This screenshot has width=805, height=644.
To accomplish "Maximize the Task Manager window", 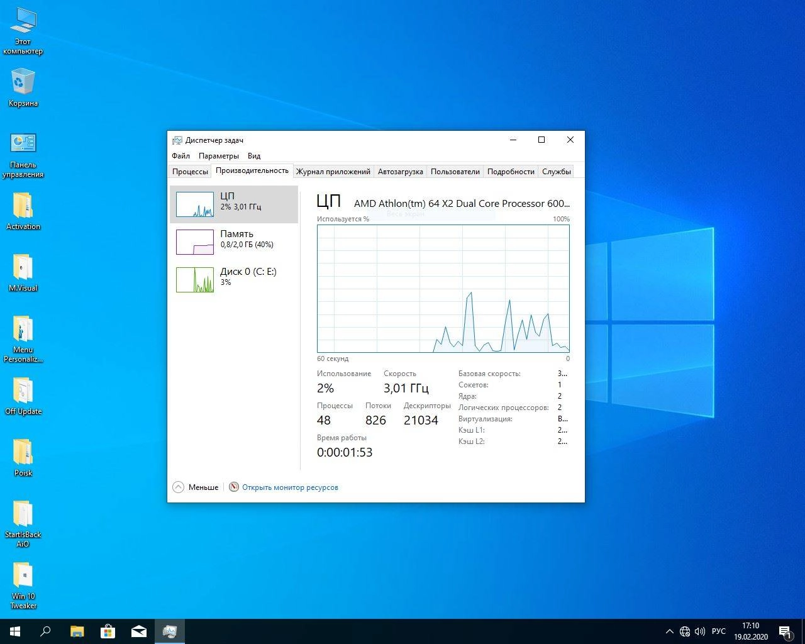I will [x=541, y=140].
